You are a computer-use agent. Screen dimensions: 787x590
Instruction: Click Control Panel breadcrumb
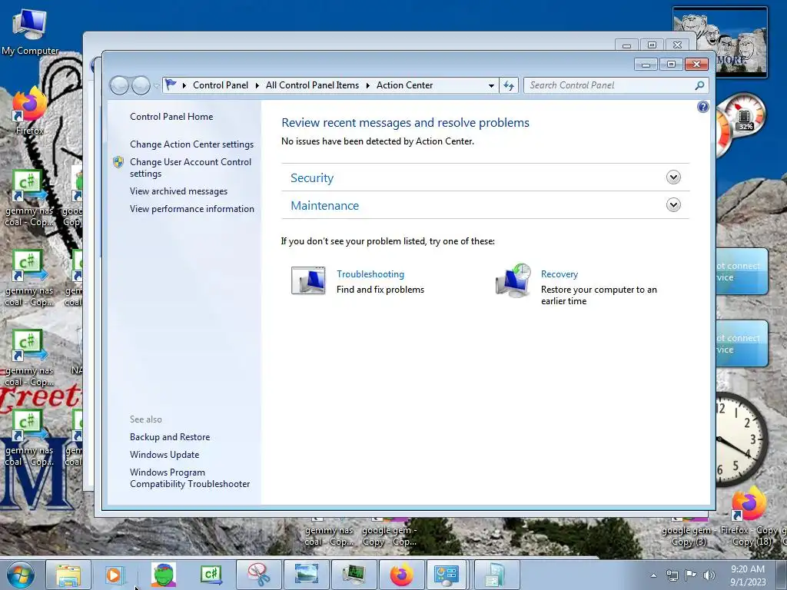click(221, 85)
